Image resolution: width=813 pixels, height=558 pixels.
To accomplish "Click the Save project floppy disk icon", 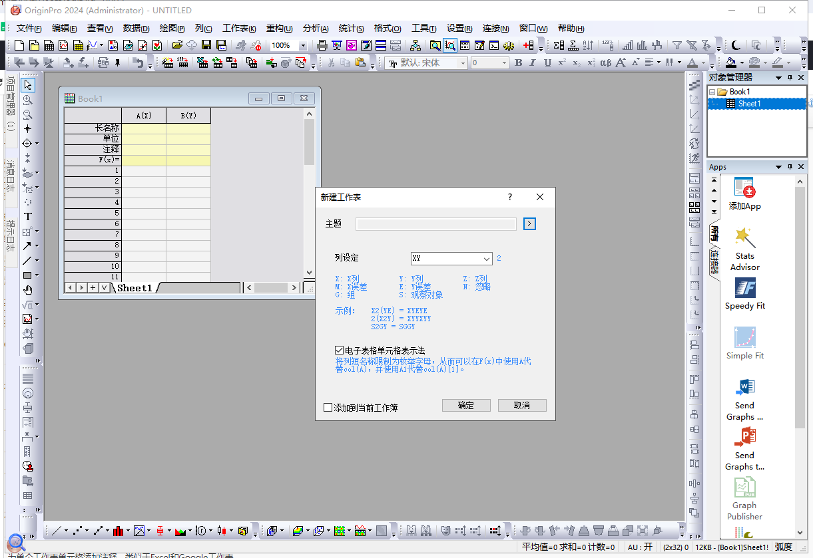I will coord(206,45).
